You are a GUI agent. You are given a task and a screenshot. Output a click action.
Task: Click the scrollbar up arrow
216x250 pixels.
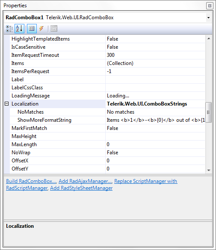pyautogui.click(x=209, y=38)
